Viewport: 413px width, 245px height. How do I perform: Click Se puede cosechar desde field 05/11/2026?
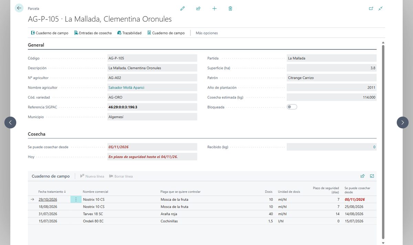coord(152,147)
